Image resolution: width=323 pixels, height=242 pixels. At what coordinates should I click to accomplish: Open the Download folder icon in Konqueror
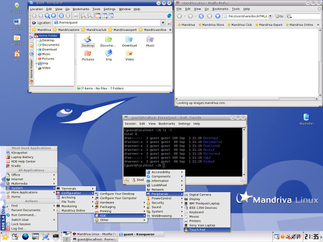[x=129, y=42]
